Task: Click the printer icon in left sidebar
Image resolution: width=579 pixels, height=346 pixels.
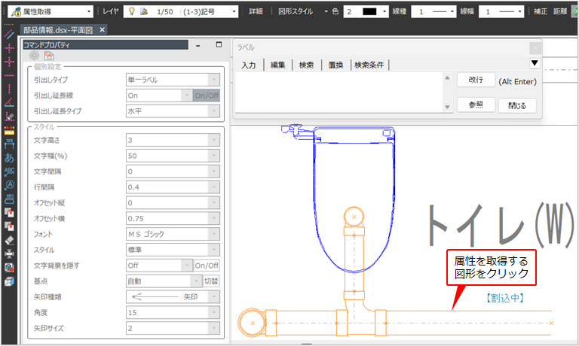Action: point(9,253)
